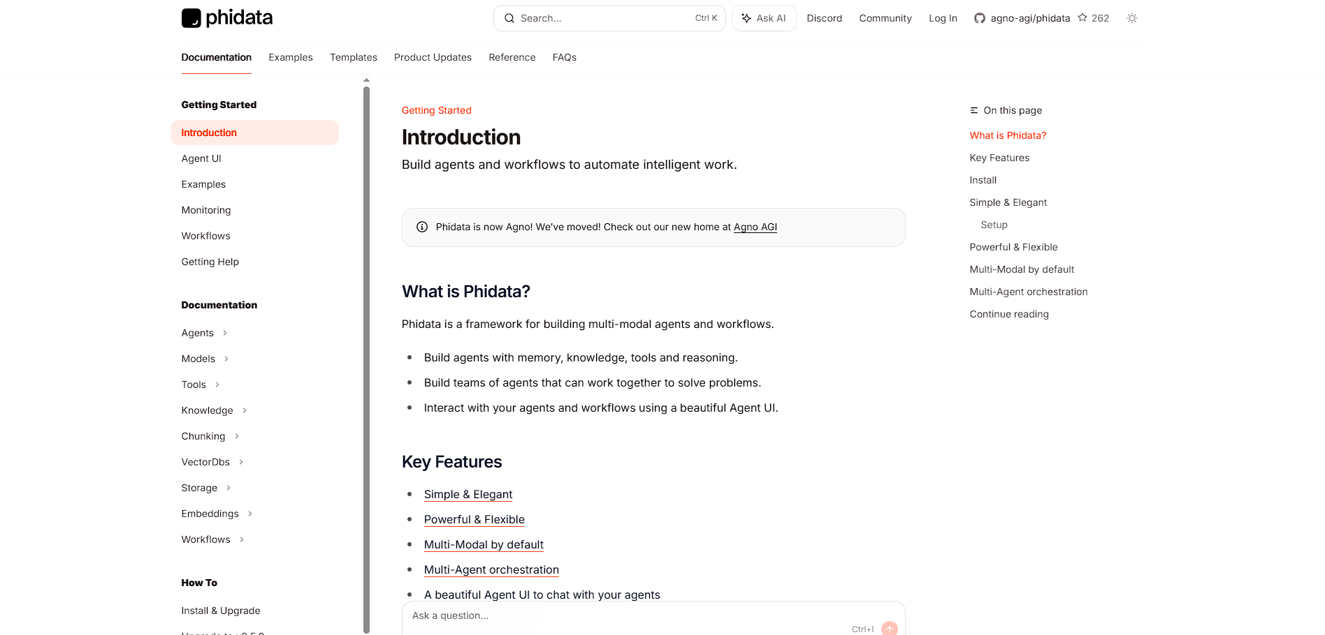This screenshot has width=1325, height=635.
Task: Click the search magnifier icon
Action: [x=509, y=18]
